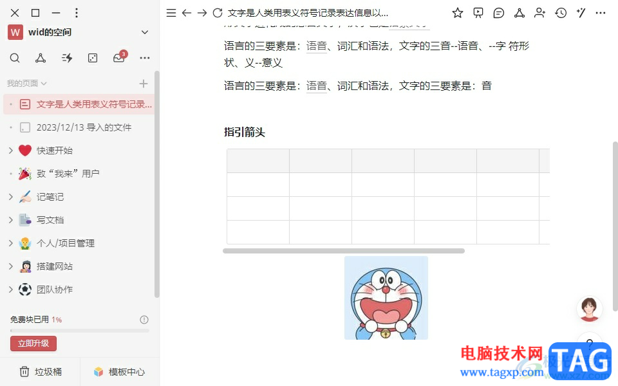
Task: Open page more options in top toolbar
Action: [x=600, y=13]
